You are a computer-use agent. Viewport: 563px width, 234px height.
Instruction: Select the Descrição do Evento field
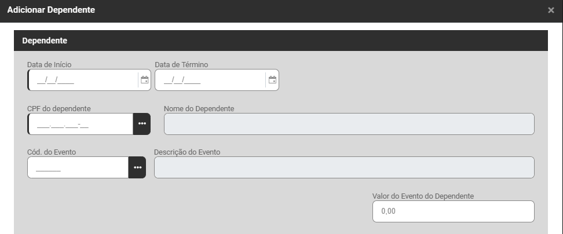(344, 167)
